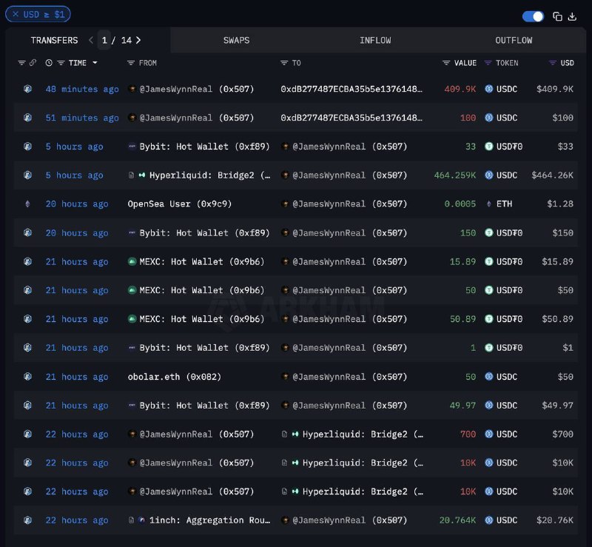Click USD amount $15.89
The image size is (592, 547).
pos(557,261)
